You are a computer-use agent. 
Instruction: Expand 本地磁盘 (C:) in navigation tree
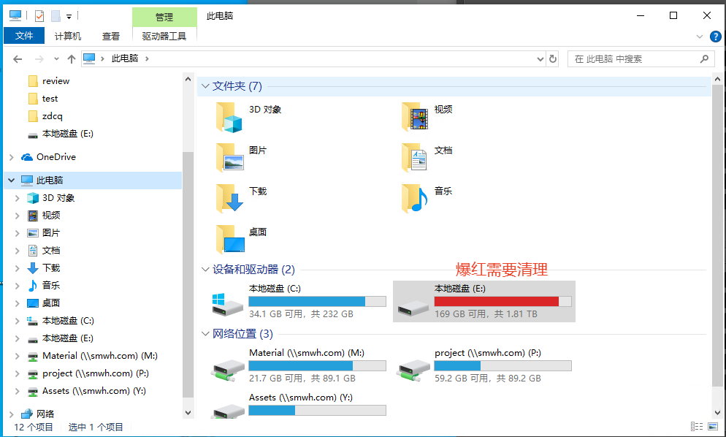click(17, 321)
